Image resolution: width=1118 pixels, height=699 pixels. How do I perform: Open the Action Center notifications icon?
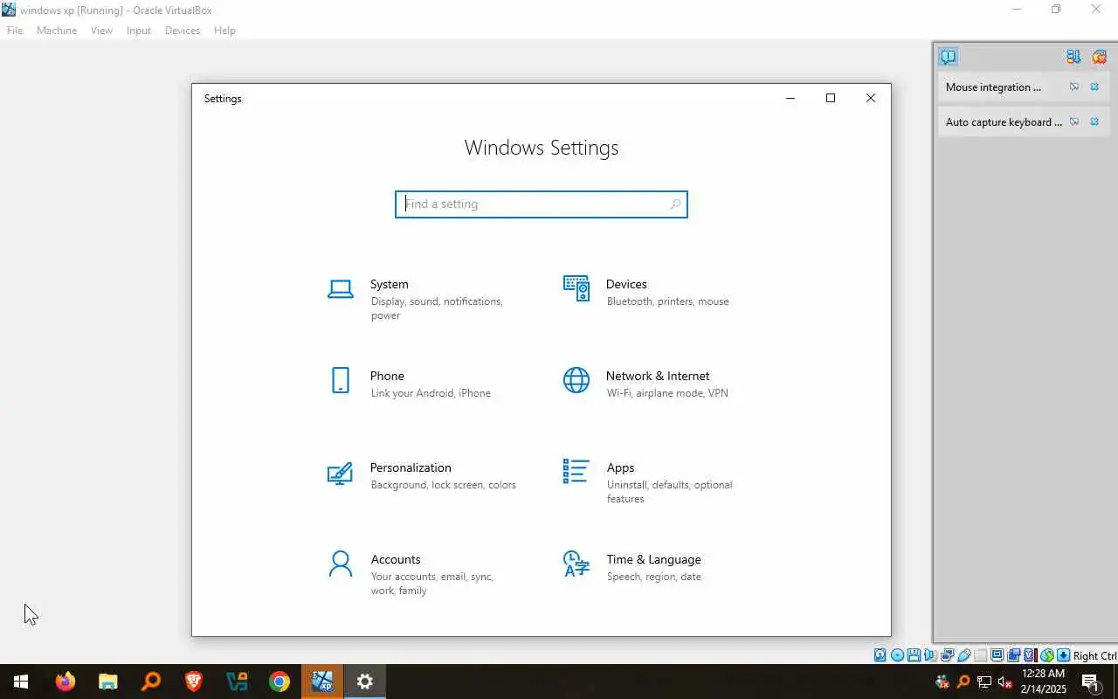[x=1091, y=682]
